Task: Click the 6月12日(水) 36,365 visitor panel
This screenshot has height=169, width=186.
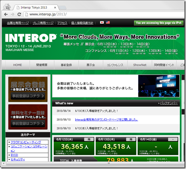Action: click(74, 146)
